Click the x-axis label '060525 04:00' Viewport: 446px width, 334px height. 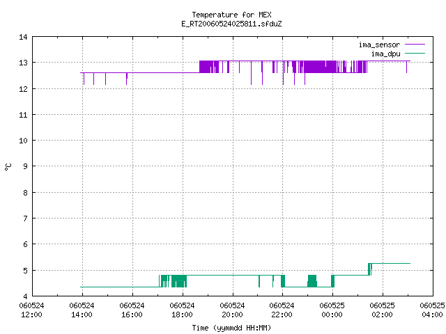432,310
